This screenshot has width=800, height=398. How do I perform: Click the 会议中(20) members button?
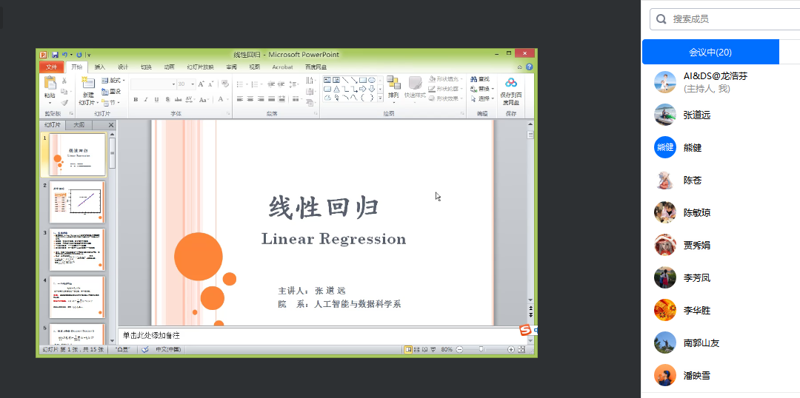[710, 53]
